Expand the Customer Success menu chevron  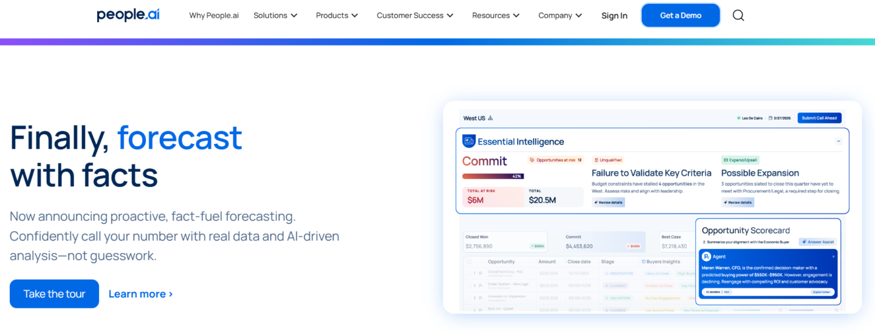click(450, 16)
